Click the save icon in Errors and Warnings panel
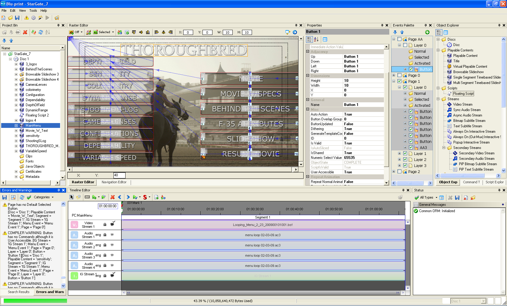Viewport: 507px width, 306px height. [5, 197]
